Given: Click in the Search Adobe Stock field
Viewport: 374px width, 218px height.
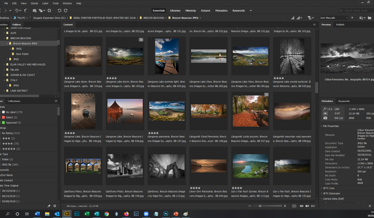Looking at the screenshot, I should click(356, 10).
